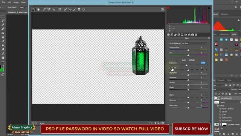
Task: Open the Split Toning panel icon
Action: (182, 35)
